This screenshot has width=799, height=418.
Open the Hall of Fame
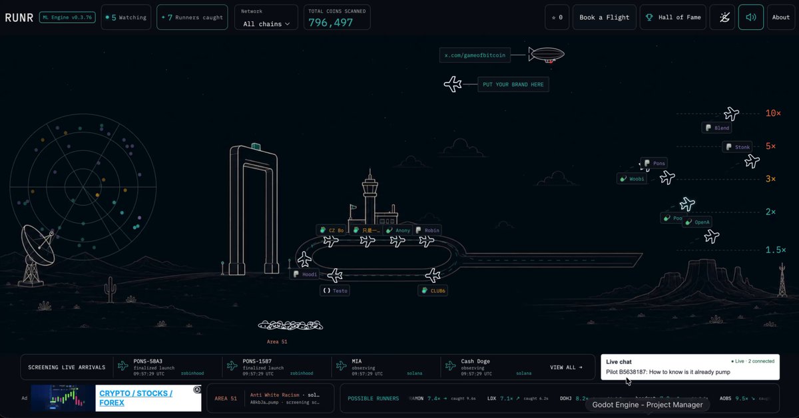(673, 17)
